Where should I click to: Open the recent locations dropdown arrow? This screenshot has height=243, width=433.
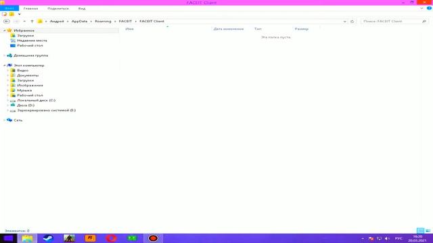(x=24, y=21)
